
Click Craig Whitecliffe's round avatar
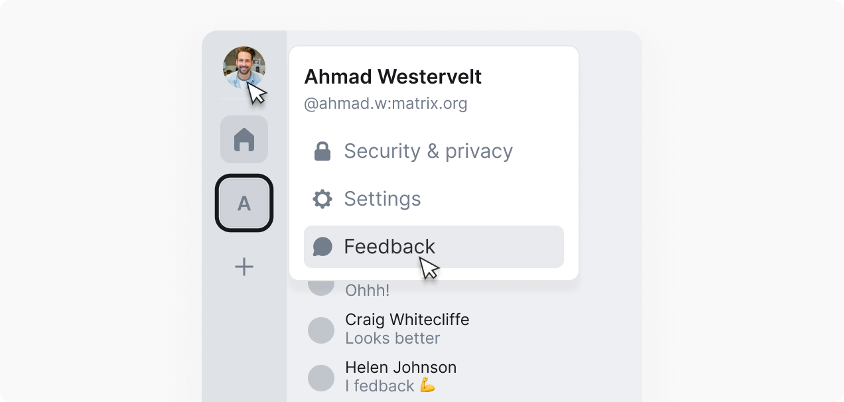point(321,330)
